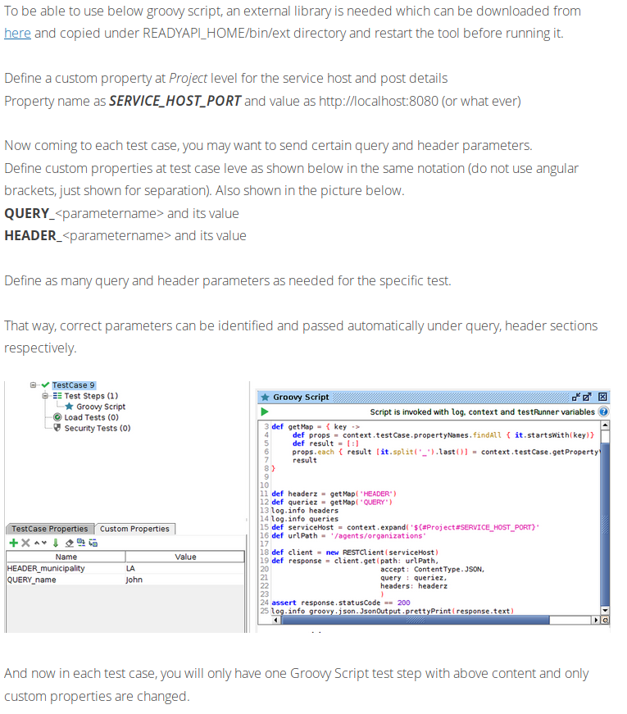This screenshot has width=627, height=714.
Task: Click the load properties from file icon
Action: point(81,543)
